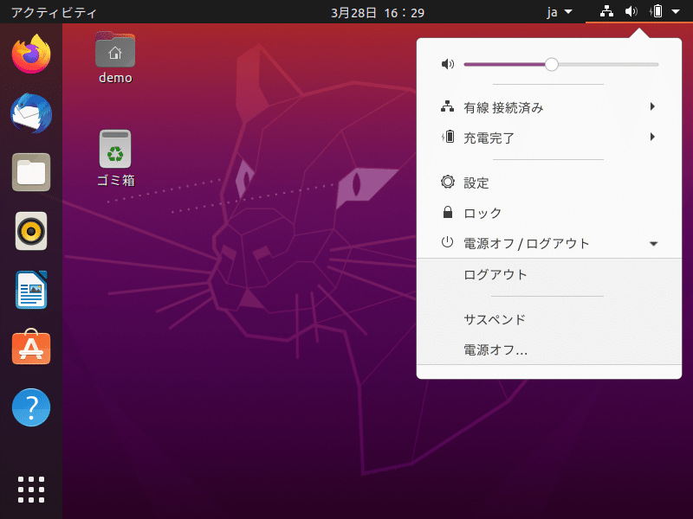Click the speaker icon beside volume slider
The width and height of the screenshot is (693, 519).
pos(447,64)
